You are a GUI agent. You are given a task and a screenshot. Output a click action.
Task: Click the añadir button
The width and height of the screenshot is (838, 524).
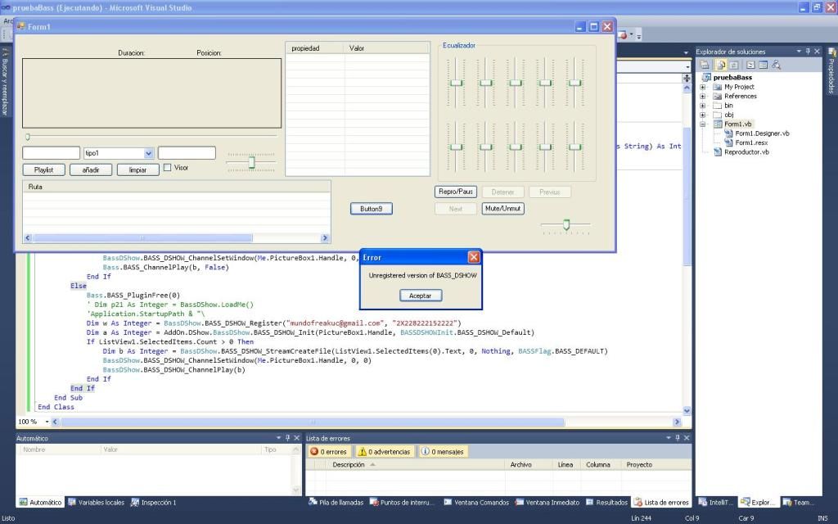(91, 170)
